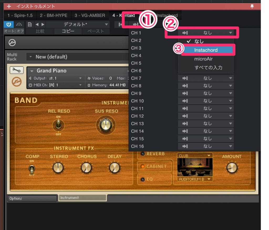This screenshot has height=230, width=269.
Task: Click the Kontakt logo in the header
Action: coord(12,43)
